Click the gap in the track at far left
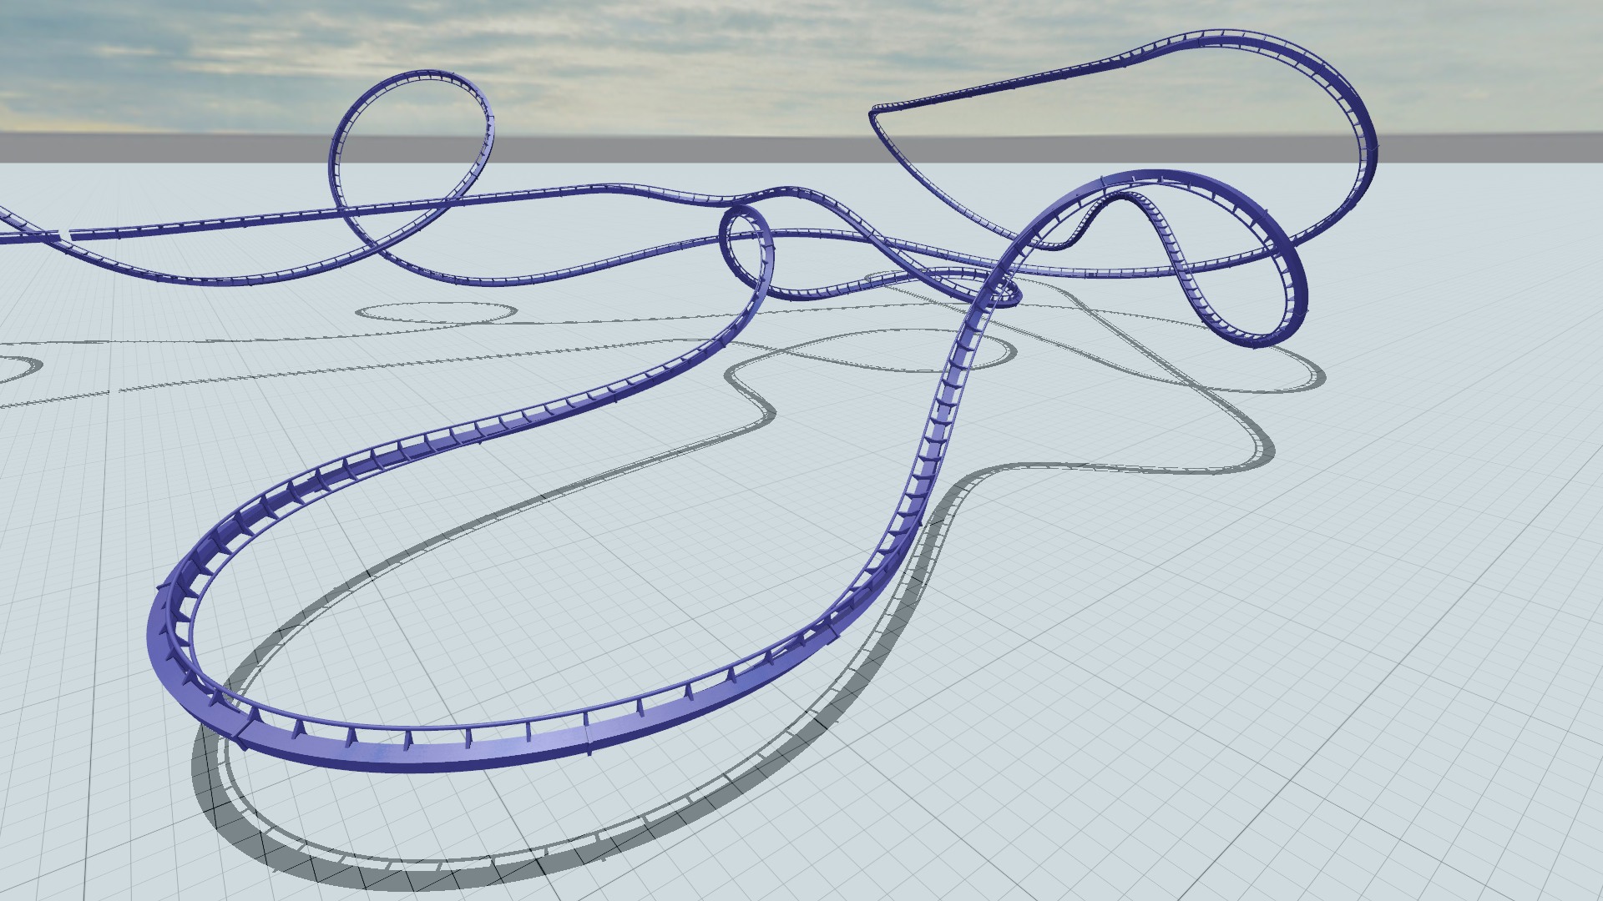Viewport: 1603px width, 901px height. [65, 235]
